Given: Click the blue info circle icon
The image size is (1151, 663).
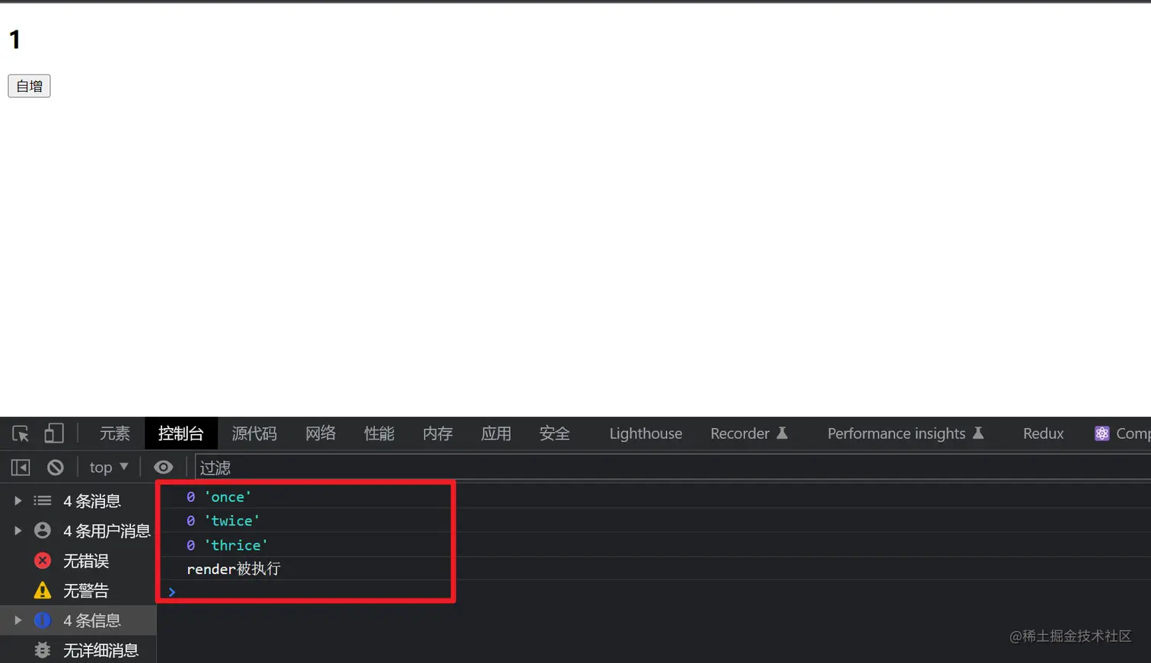Looking at the screenshot, I should pyautogui.click(x=43, y=620).
